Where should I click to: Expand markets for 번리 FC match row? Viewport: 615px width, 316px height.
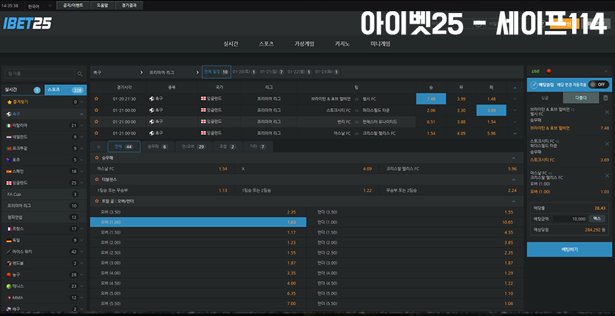click(x=514, y=122)
